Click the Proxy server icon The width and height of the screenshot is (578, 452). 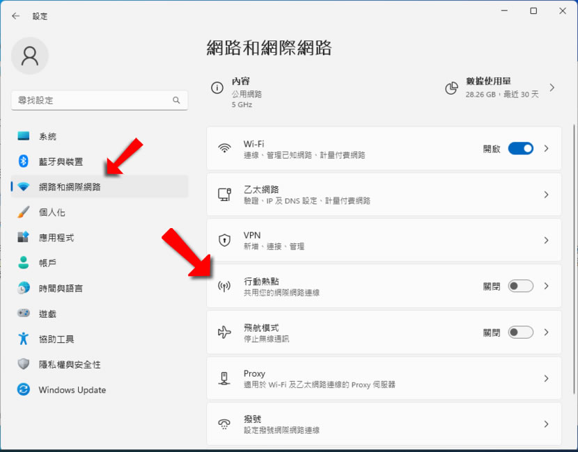pyautogui.click(x=224, y=378)
